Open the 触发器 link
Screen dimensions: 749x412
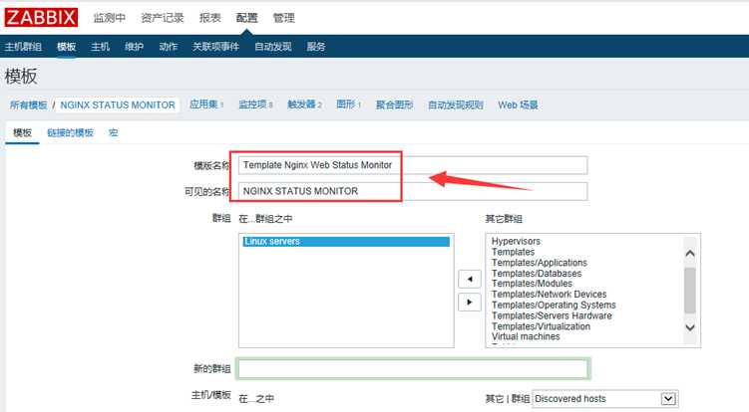pyautogui.click(x=302, y=104)
